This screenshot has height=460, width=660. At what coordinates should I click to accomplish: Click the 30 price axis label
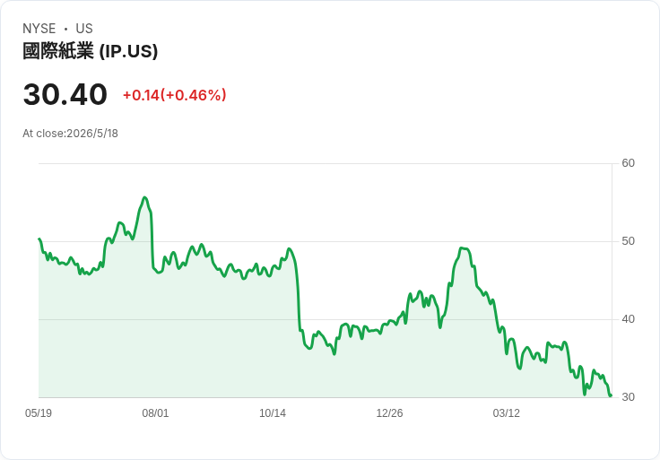(x=628, y=397)
